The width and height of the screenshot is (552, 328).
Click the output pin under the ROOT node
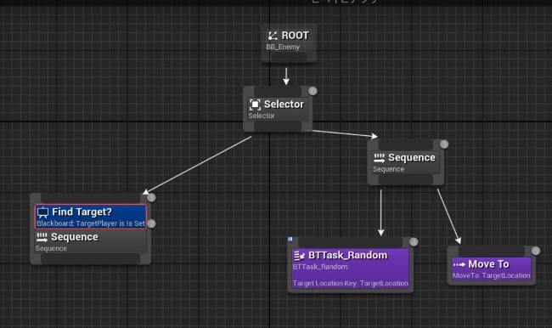289,58
